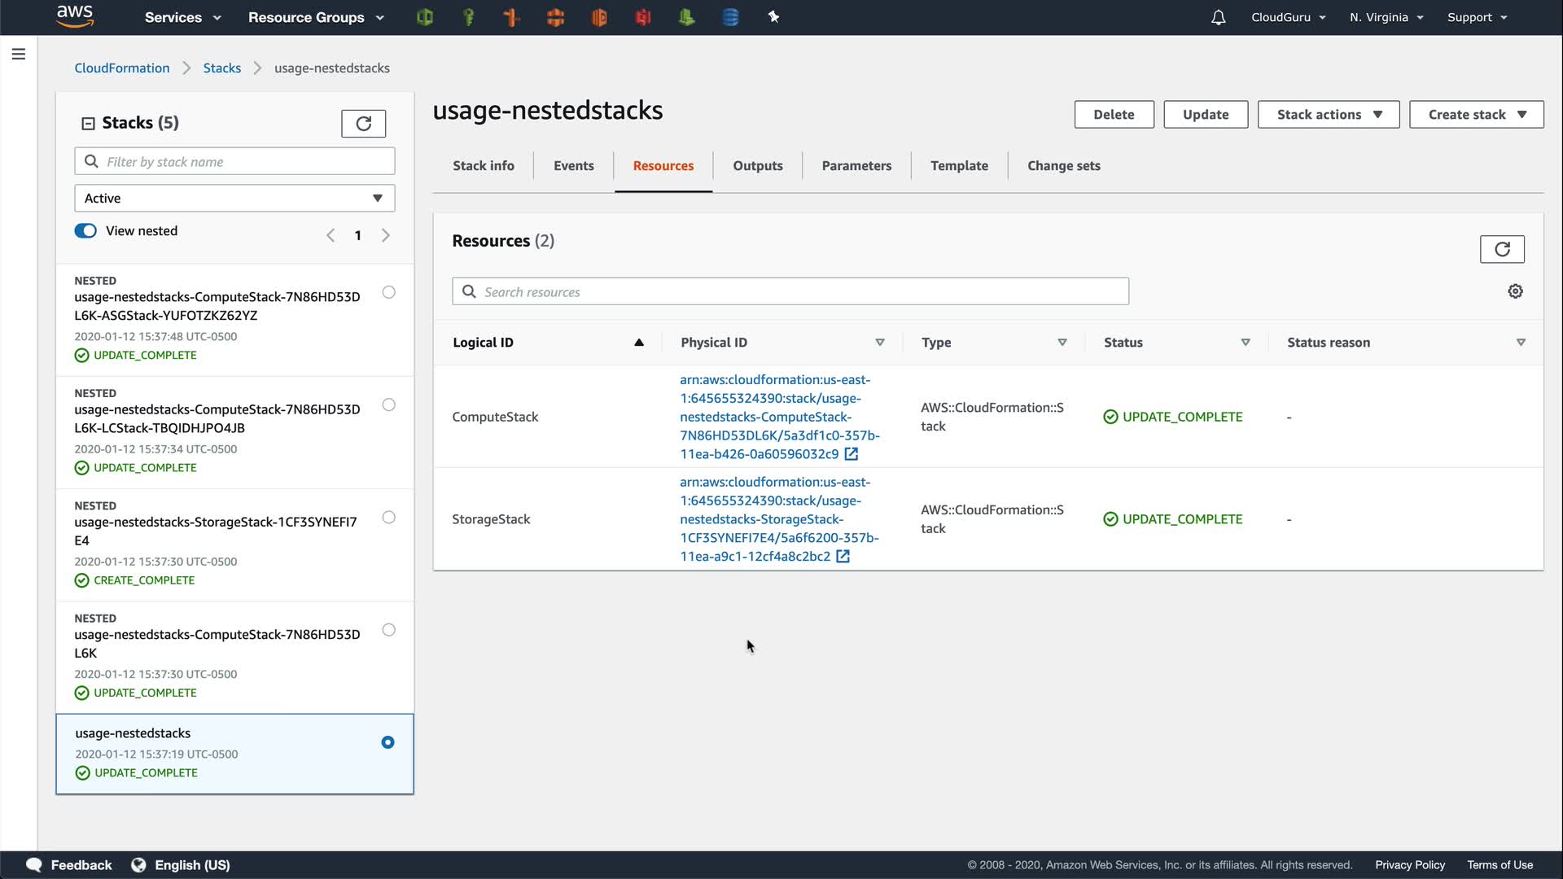Expand the Stack actions dropdown
This screenshot has width=1563, height=879.
[1328, 115]
